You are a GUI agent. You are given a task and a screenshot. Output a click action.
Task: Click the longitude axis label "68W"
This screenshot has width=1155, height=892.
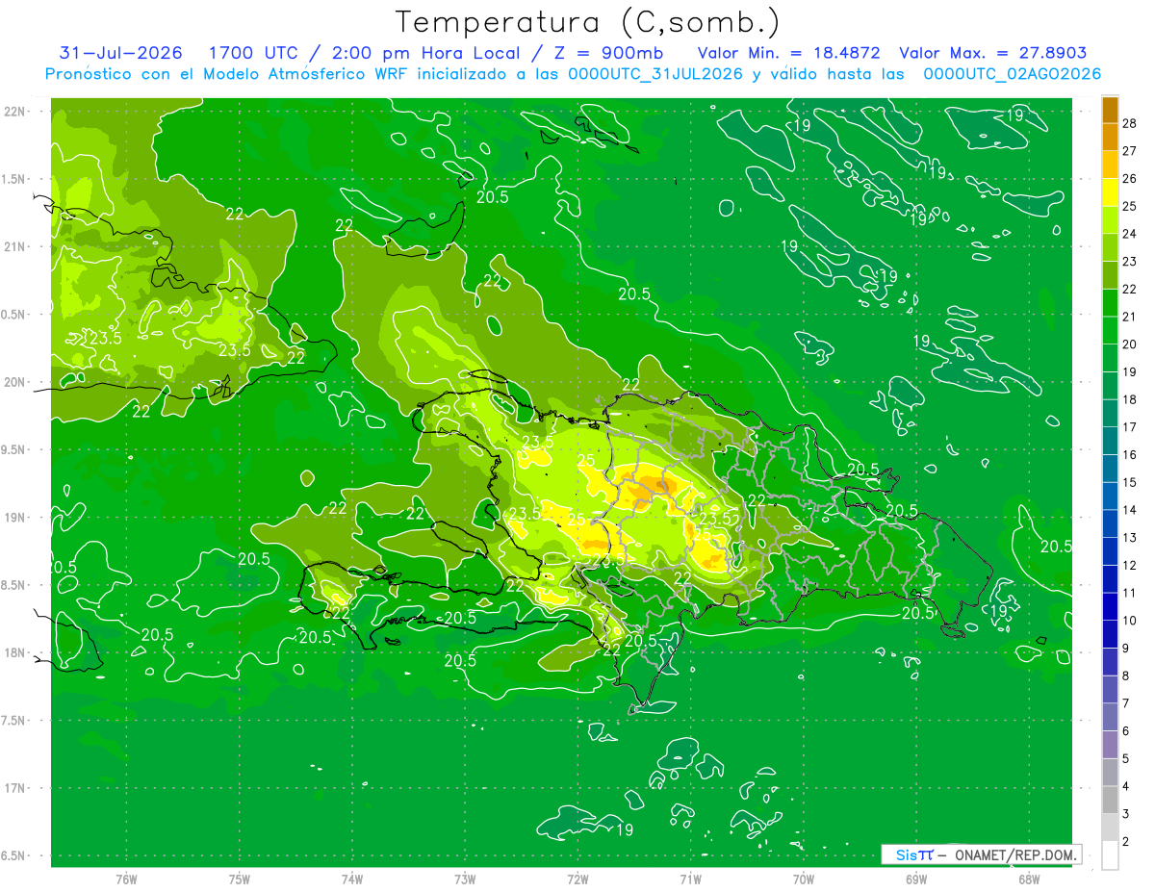tap(1029, 879)
